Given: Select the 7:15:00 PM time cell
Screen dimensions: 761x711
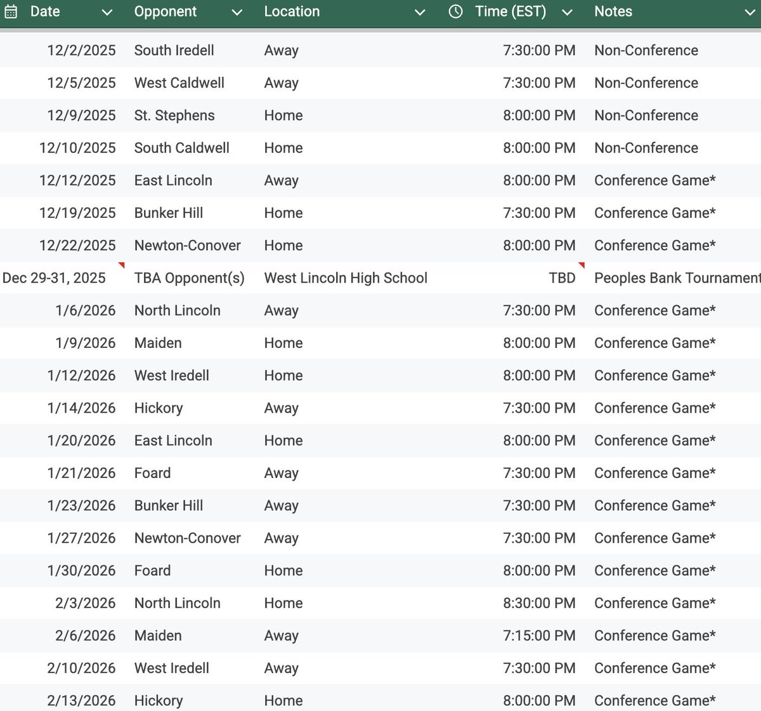Looking at the screenshot, I should (x=539, y=635).
